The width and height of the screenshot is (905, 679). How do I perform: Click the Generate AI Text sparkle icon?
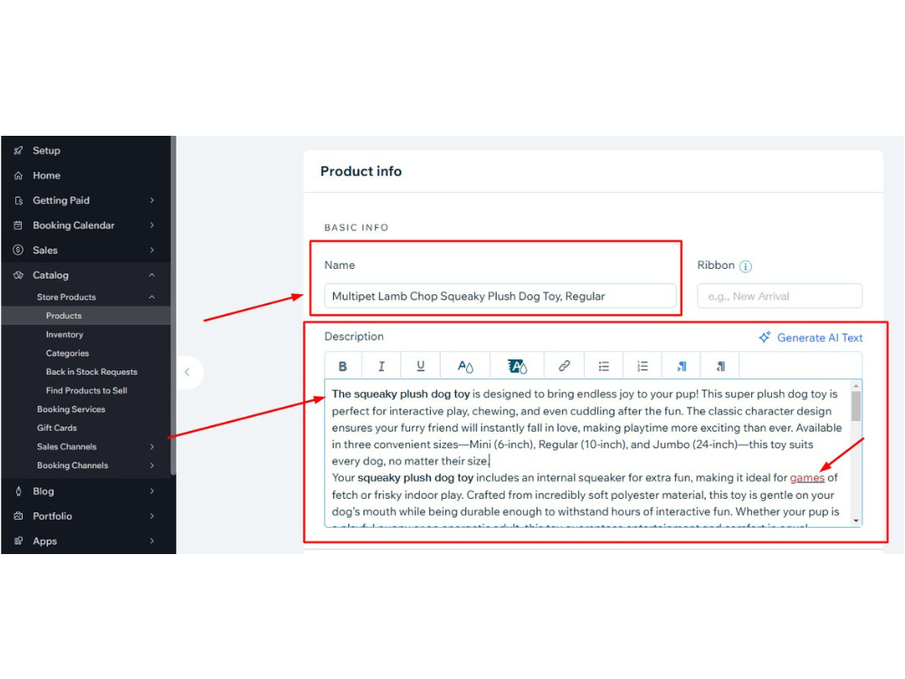coord(765,337)
